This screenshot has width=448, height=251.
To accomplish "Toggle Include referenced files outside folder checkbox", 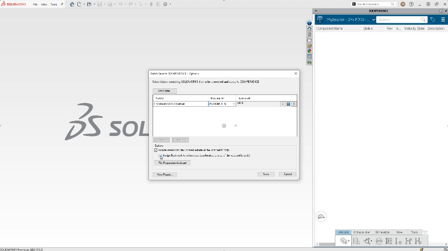I will tap(156, 150).
